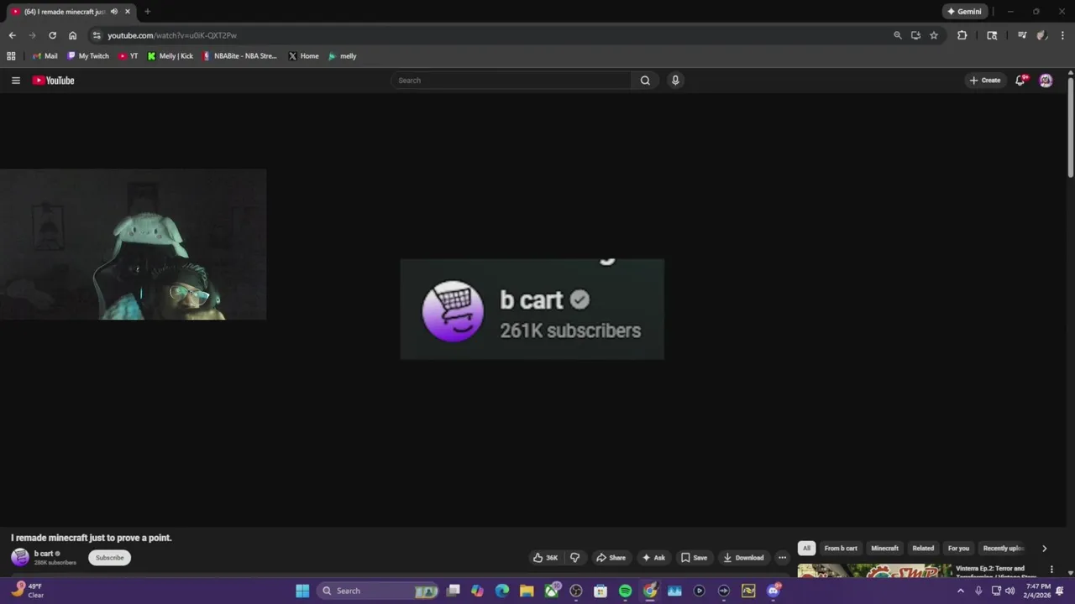
Task: Save the video with the Save button
Action: 694,558
